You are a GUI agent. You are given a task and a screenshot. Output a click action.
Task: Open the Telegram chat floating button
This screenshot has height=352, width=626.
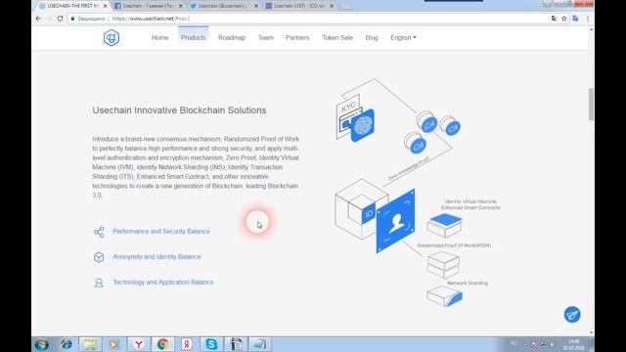tap(572, 315)
